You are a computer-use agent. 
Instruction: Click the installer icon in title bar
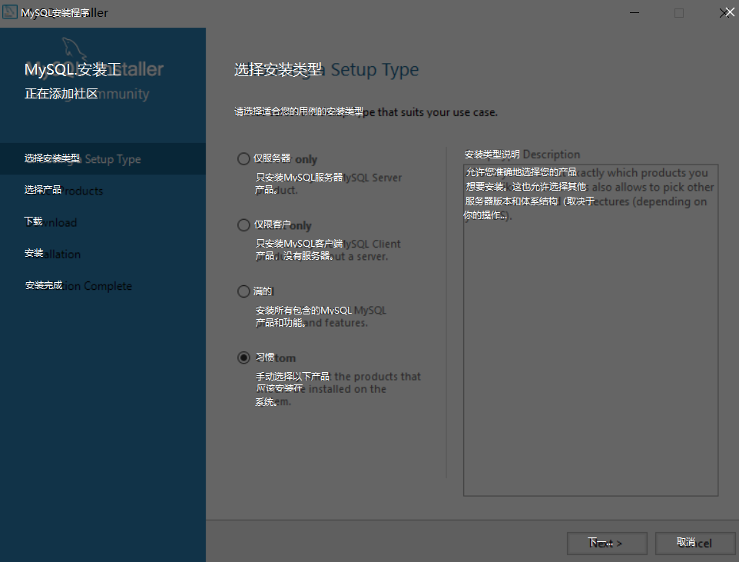(10, 12)
